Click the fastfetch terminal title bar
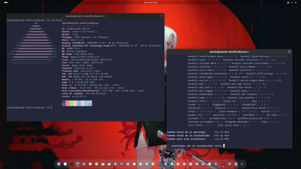301x169 pixels. (x=86, y=16)
